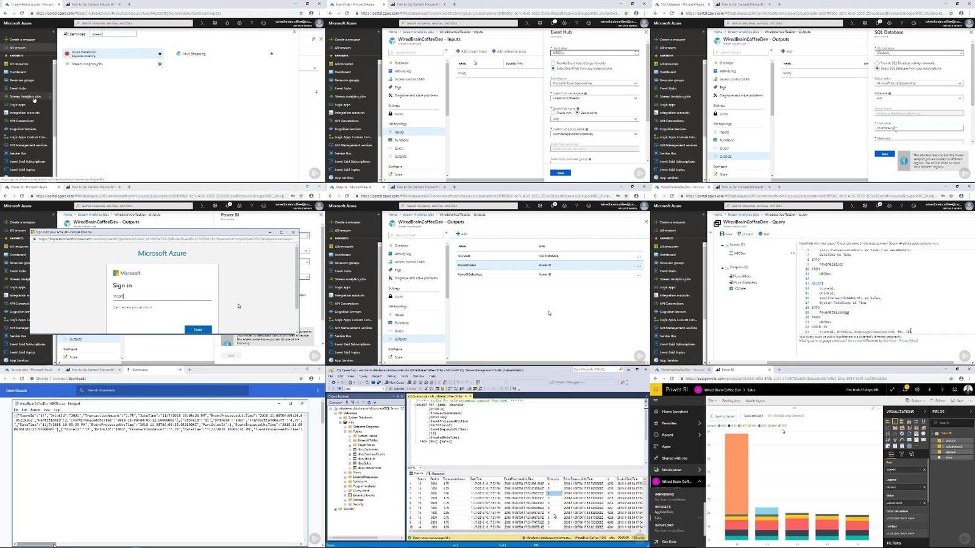The height and width of the screenshot is (548, 975).
Task: Click New Query in the SSMS toolbar
Action: pos(395,382)
